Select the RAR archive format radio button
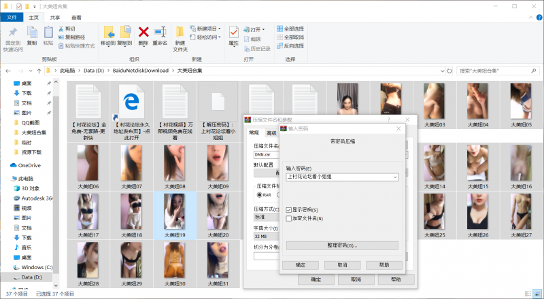The height and width of the screenshot is (299, 544). [258, 195]
